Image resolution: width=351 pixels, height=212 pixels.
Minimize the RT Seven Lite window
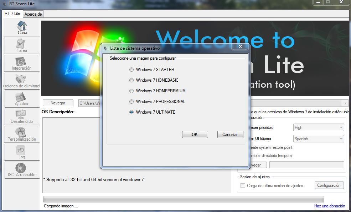(x=318, y=2)
